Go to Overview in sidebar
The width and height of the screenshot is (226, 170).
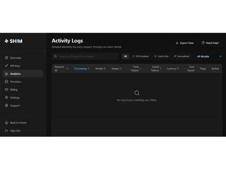pos(23,58)
